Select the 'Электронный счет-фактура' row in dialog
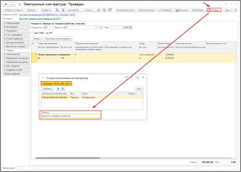241x172 pixels. point(92,97)
